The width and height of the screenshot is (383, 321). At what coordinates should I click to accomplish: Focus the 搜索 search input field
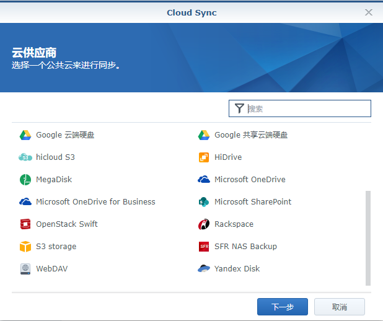point(307,108)
